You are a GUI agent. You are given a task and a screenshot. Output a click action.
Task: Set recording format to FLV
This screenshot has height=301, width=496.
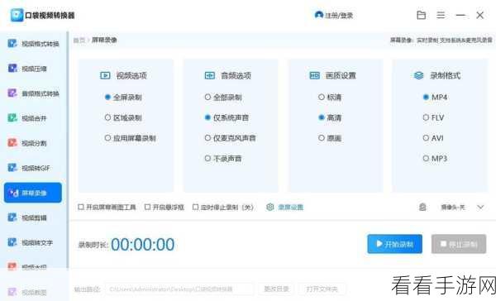tap(434, 117)
